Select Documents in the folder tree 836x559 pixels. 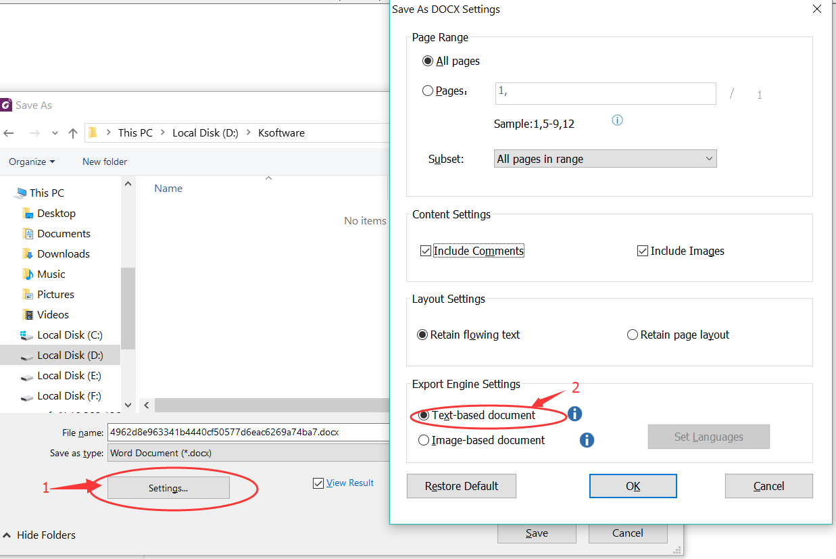64,234
